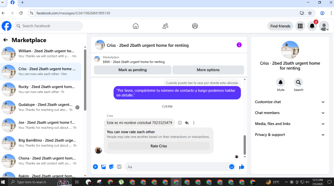
Task: Click More options button
Action: pos(208,70)
